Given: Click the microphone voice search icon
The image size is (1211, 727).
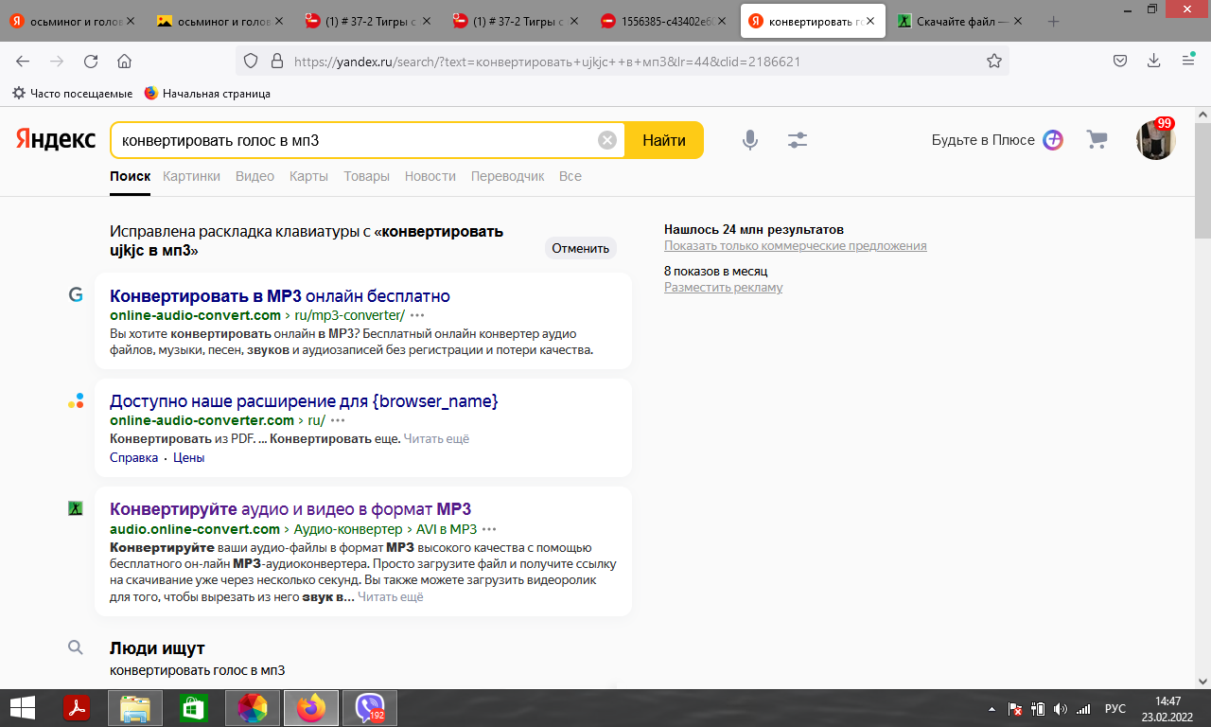Looking at the screenshot, I should [x=749, y=140].
